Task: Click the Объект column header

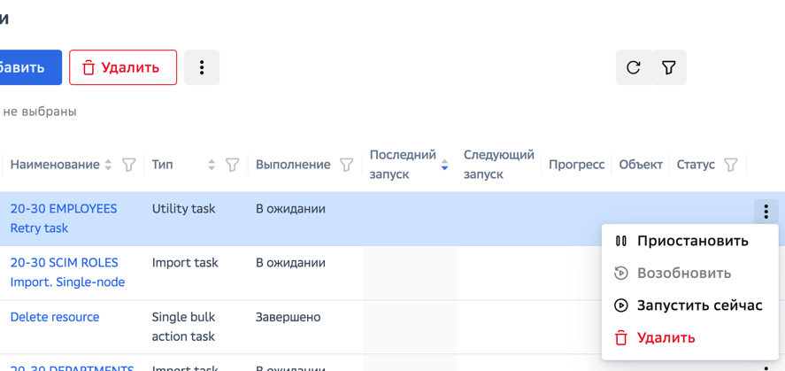Action: tap(641, 165)
